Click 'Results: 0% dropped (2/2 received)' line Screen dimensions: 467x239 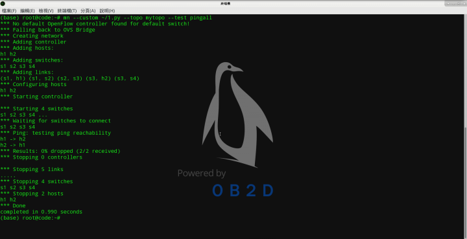[x=60, y=152]
